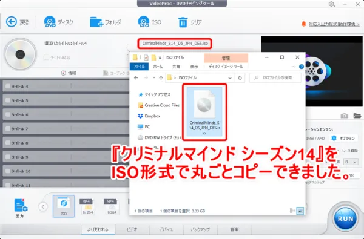
Task: Clear the list with クリア trash icon
Action: tap(183, 22)
